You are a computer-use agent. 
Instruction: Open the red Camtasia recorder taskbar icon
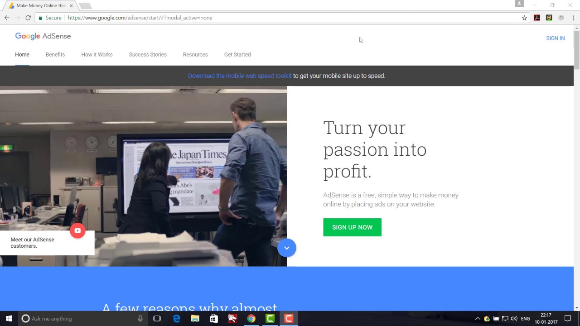coord(289,318)
